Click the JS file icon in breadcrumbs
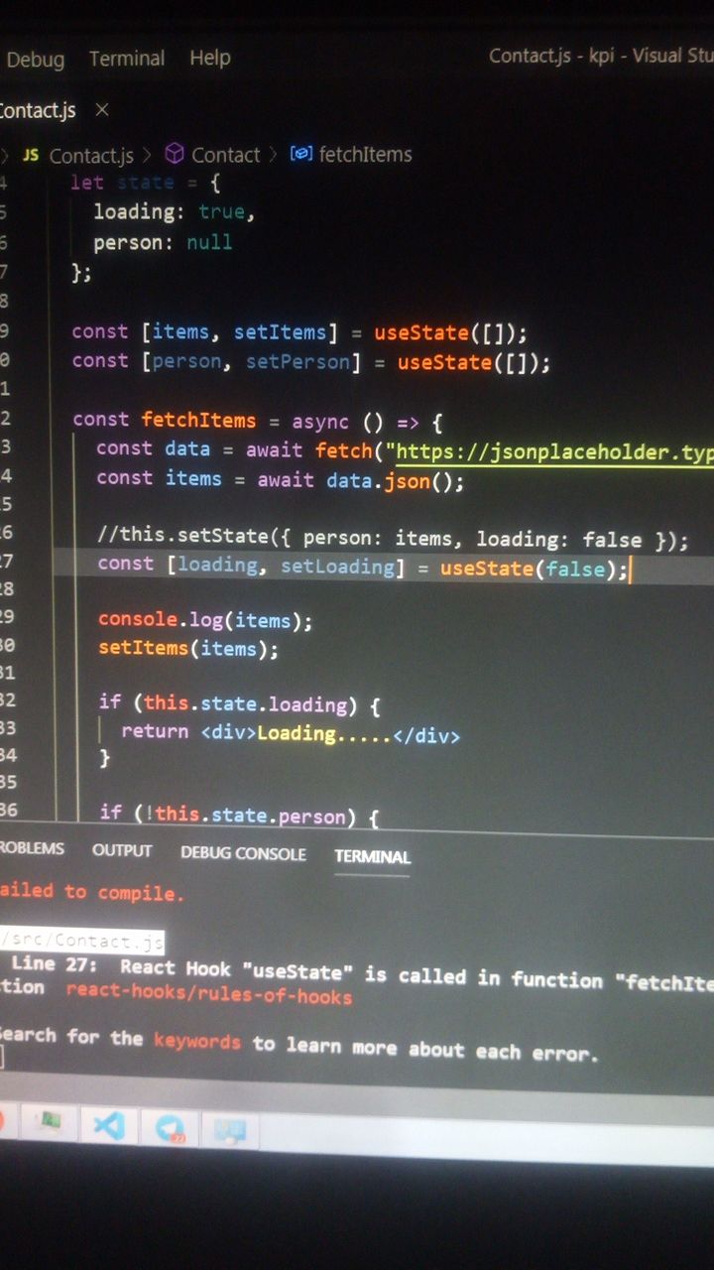 [31, 155]
